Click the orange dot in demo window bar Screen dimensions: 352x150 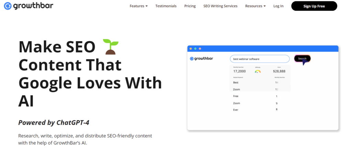click(190, 49)
